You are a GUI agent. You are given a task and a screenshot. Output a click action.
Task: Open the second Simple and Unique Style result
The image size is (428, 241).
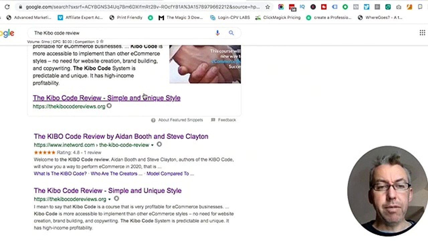(108, 190)
